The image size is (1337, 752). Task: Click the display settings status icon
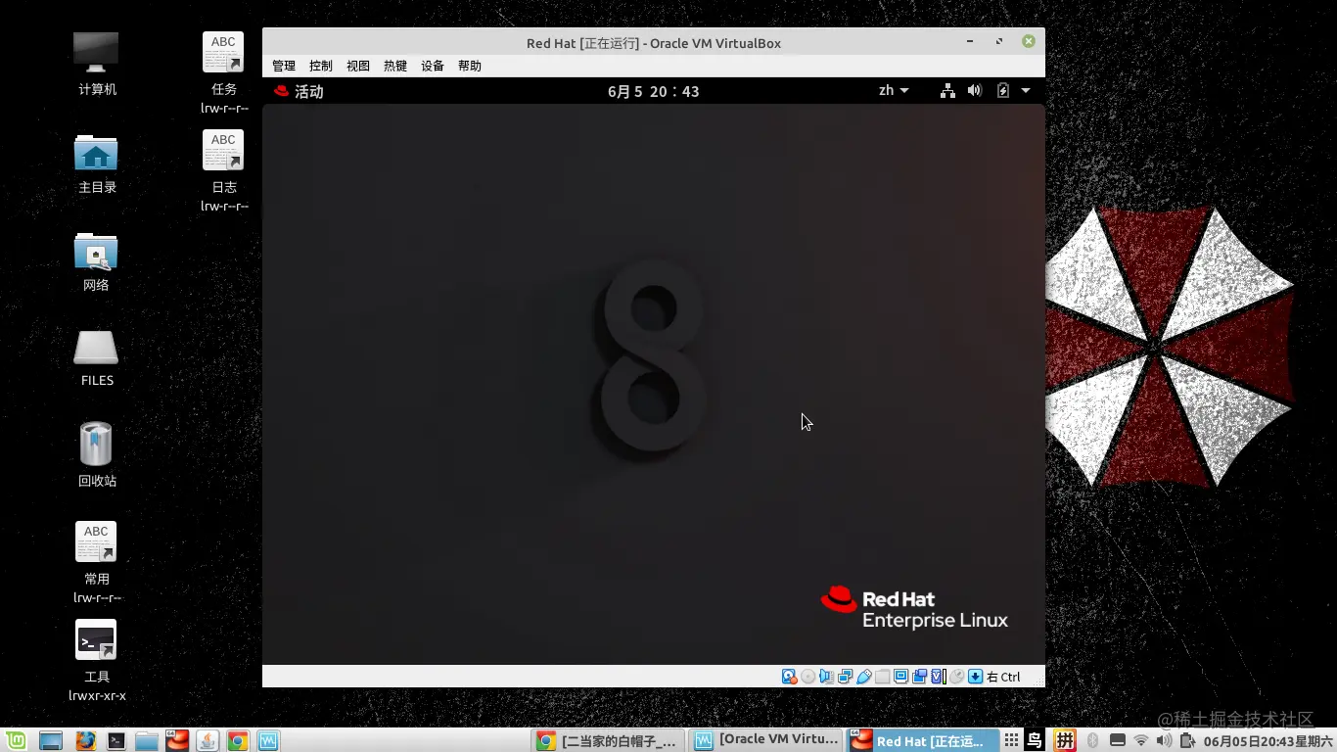click(901, 677)
